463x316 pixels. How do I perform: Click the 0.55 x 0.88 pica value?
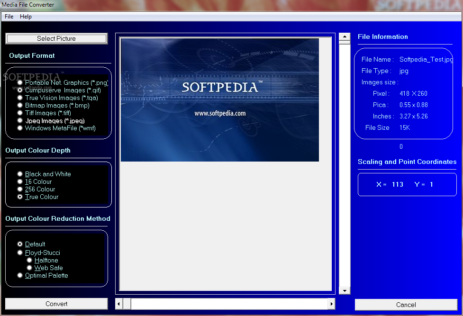pyautogui.click(x=413, y=105)
